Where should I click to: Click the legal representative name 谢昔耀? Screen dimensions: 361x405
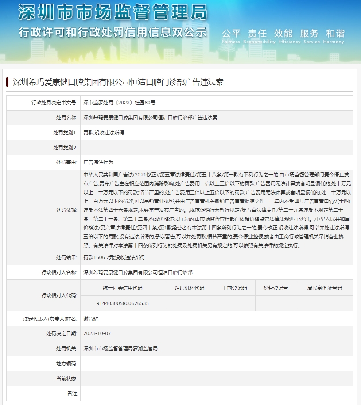91,319
